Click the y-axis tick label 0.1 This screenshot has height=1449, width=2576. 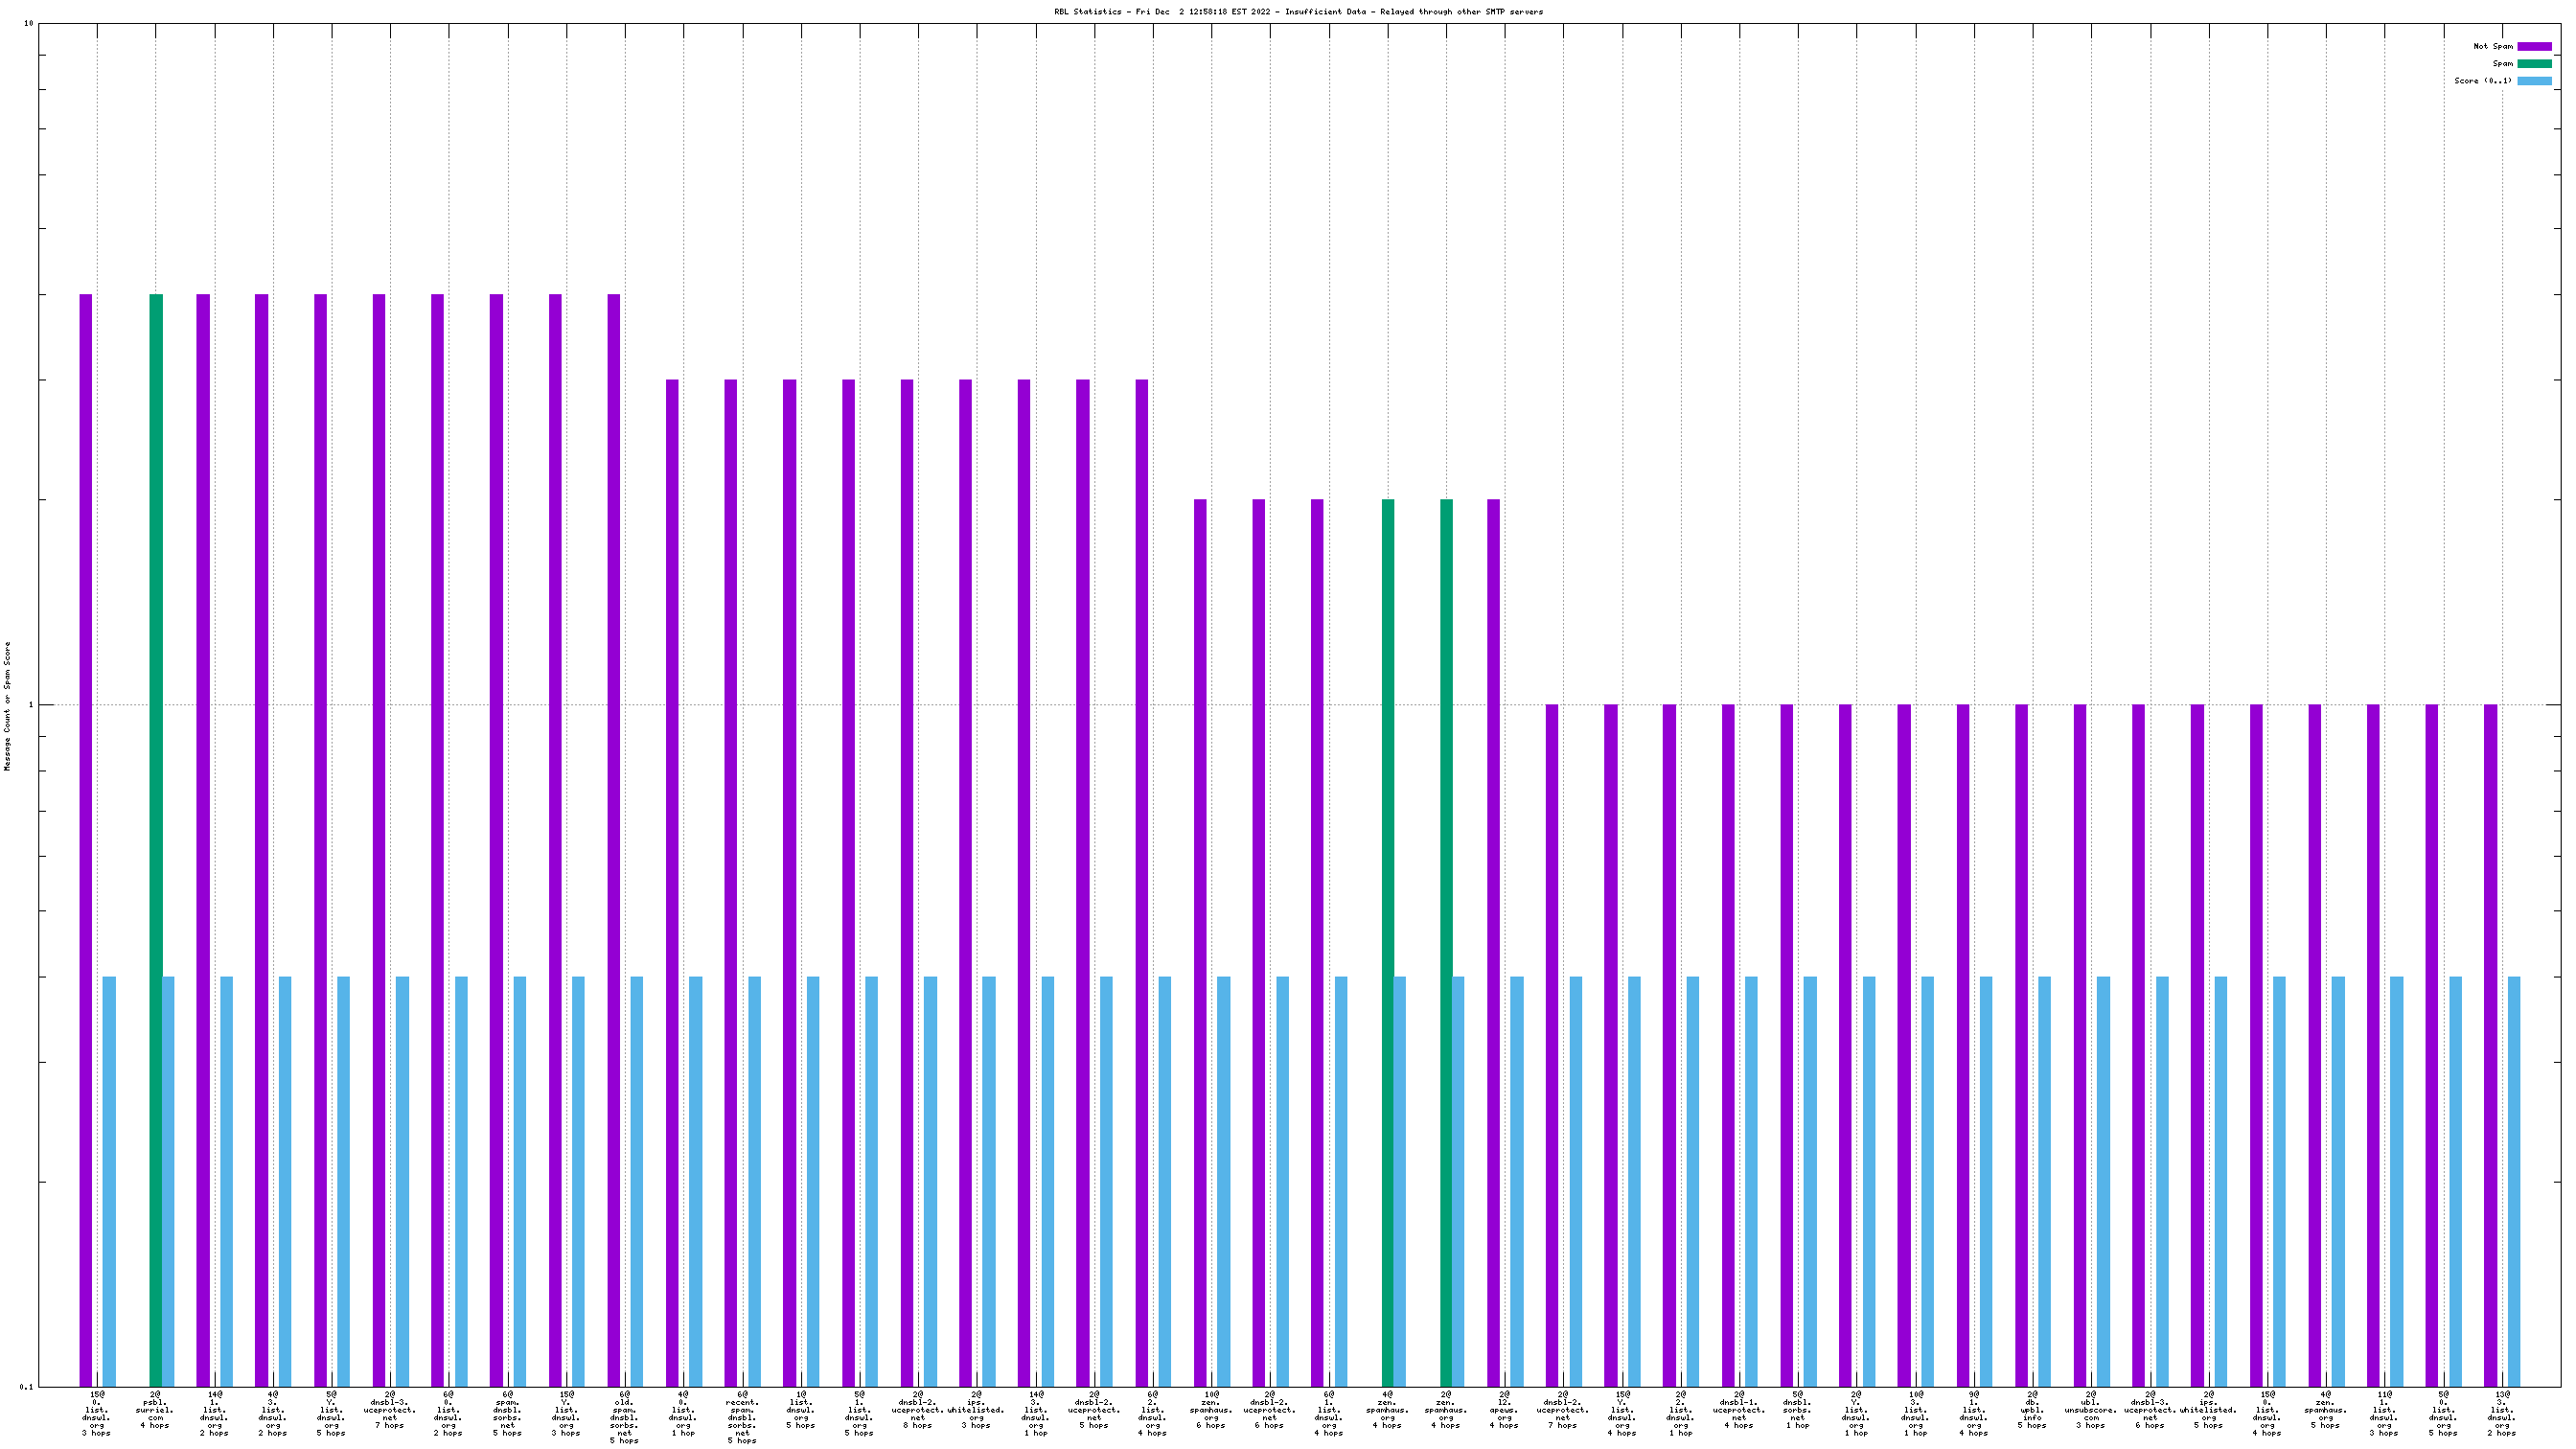coord(26,1387)
